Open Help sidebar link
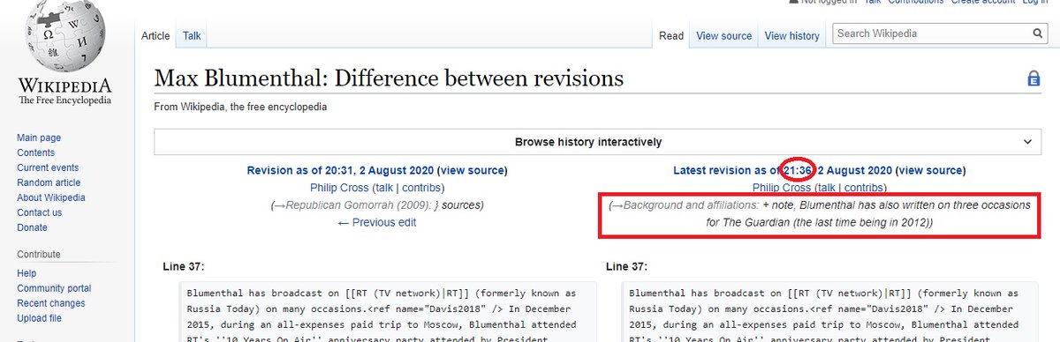The image size is (1060, 342). [26, 273]
